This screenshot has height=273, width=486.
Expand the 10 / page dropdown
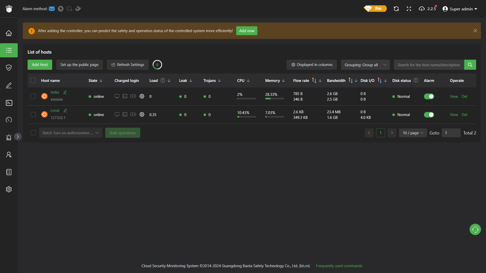413,133
